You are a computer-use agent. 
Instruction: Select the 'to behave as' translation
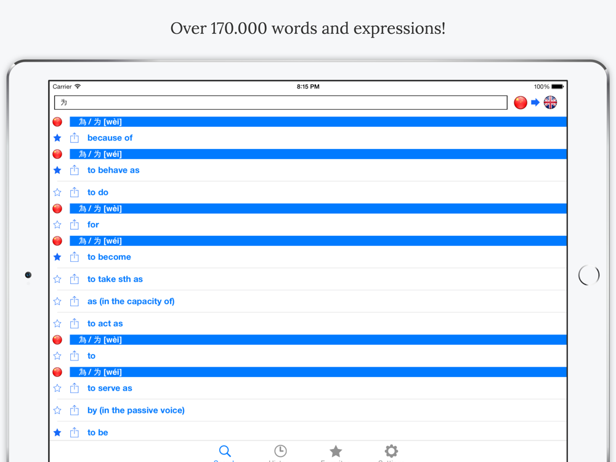click(113, 170)
